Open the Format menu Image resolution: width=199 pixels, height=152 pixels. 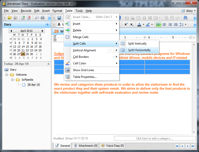[57, 11]
